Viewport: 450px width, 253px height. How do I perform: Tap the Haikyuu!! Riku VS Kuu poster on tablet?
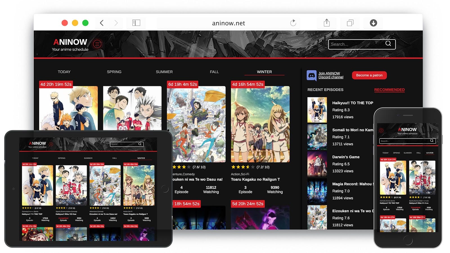pyautogui.click(x=71, y=185)
